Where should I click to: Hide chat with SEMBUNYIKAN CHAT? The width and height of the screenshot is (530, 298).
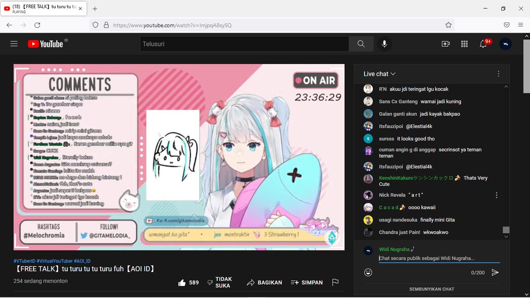click(x=432, y=289)
